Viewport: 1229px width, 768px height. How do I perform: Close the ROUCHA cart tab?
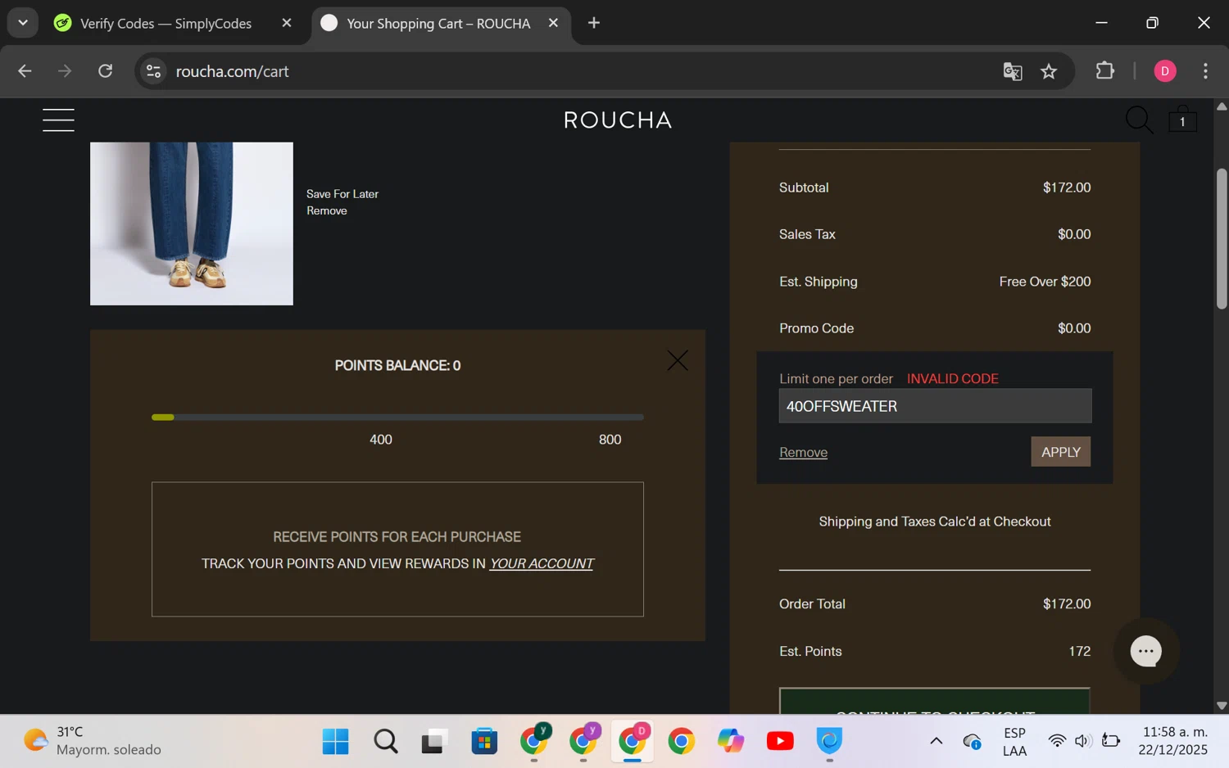point(554,23)
